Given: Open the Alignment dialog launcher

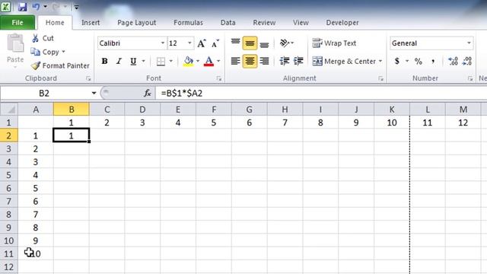Looking at the screenshot, I should [x=381, y=78].
